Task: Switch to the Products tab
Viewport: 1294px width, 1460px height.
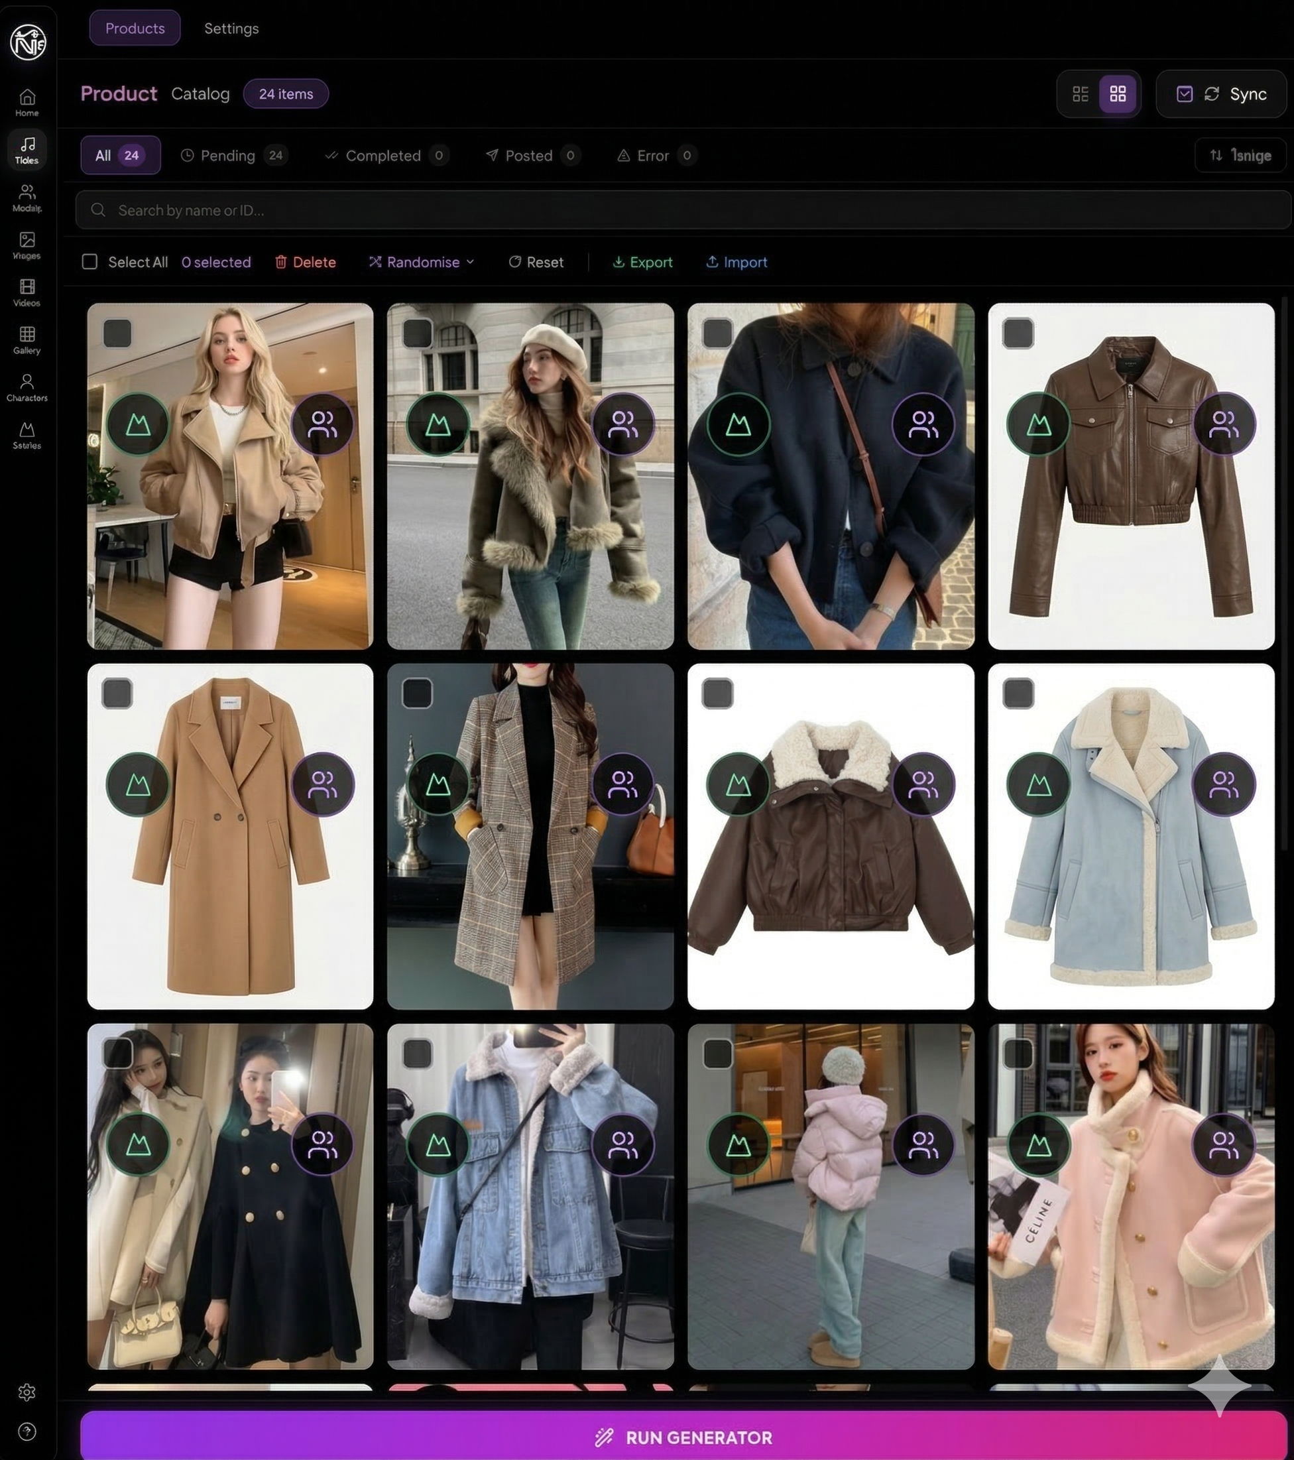Action: [x=135, y=28]
